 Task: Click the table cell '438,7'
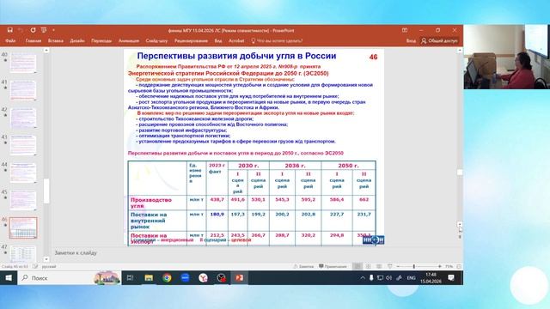point(217,199)
